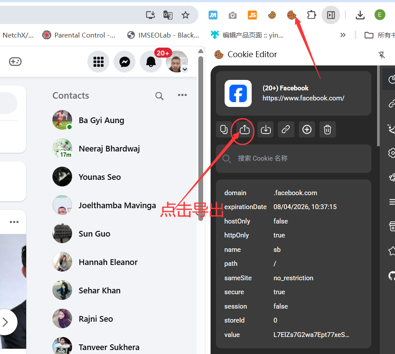Screen dimensions: 395x354
Task: Click the link icon in Cookie Editor toolbar
Action: point(286,130)
